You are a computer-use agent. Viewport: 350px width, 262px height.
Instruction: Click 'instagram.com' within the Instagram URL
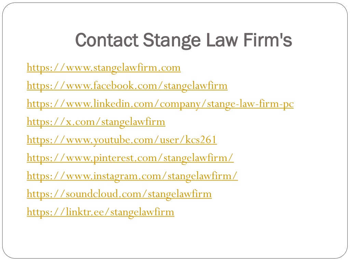[127, 176]
